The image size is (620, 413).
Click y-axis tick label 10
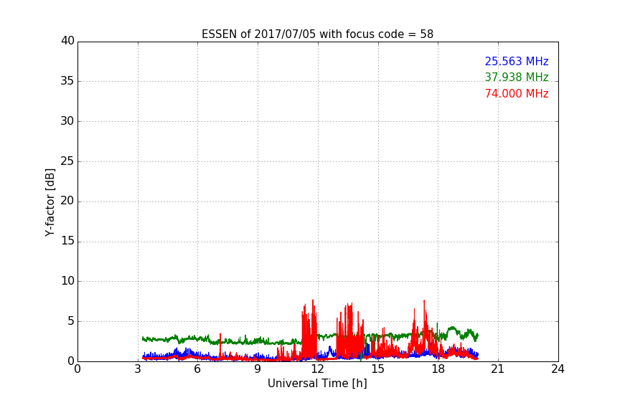click(x=67, y=281)
